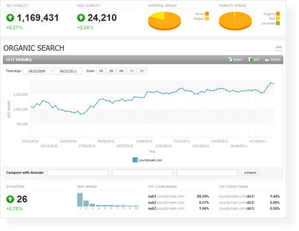Click the 1,169,431 SEO visibility value

[x=38, y=18]
